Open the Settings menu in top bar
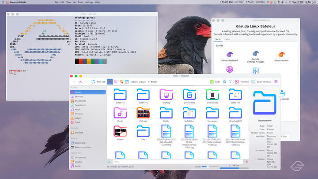 (x=89, y=2)
